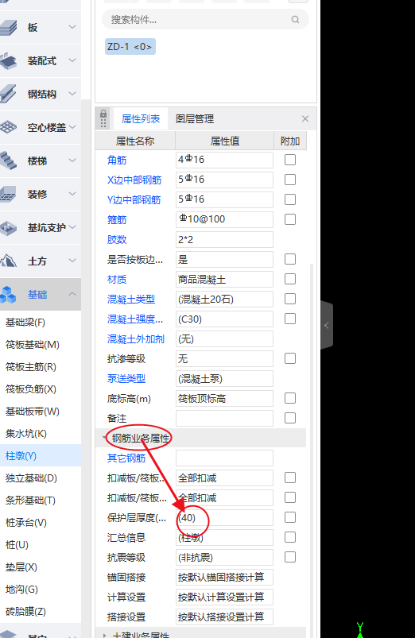This screenshot has height=638, width=415.
Task: Collapse the side panel with arrow handle
Action: click(327, 325)
